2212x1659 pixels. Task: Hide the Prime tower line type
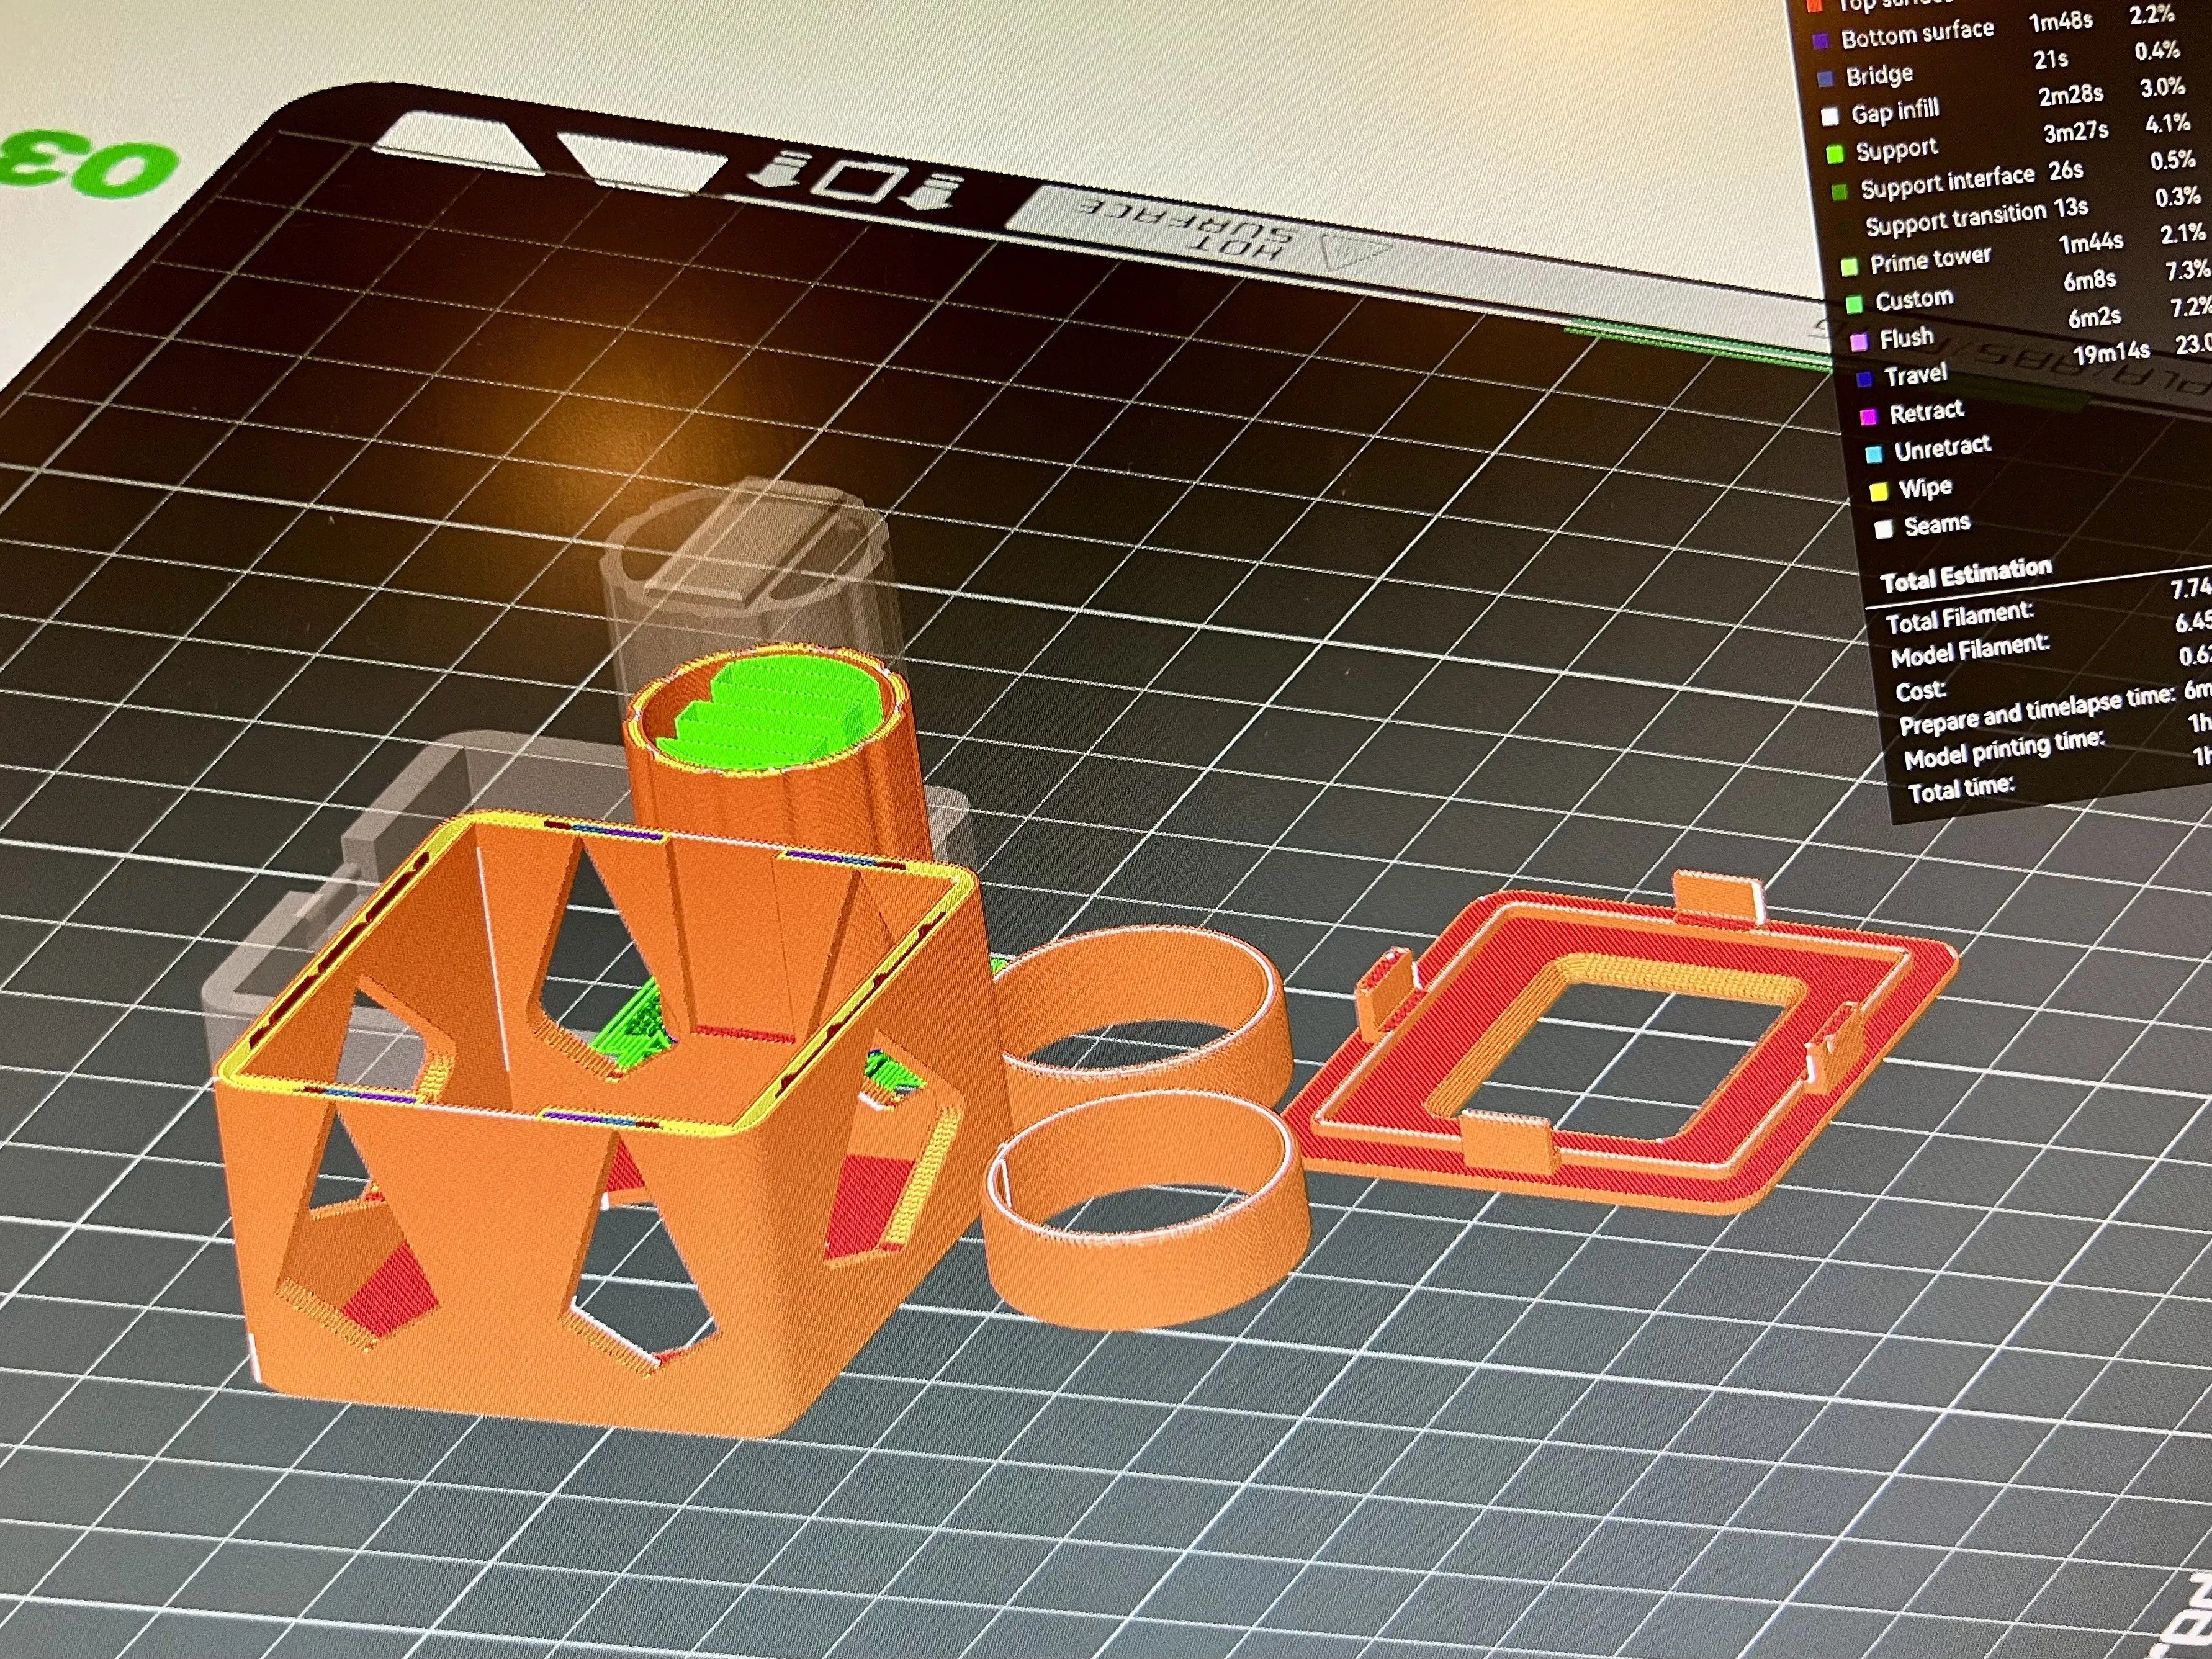pos(1931,260)
